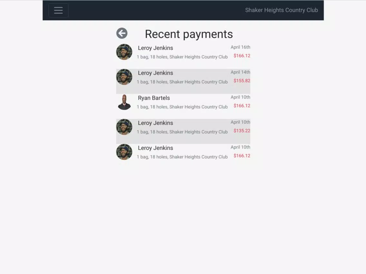Click the description on $135.22 payment
The width and height of the screenshot is (366, 274).
[182, 132]
